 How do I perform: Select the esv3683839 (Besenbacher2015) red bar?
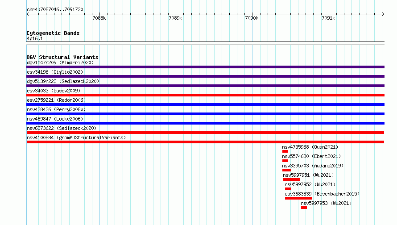tap(298, 198)
